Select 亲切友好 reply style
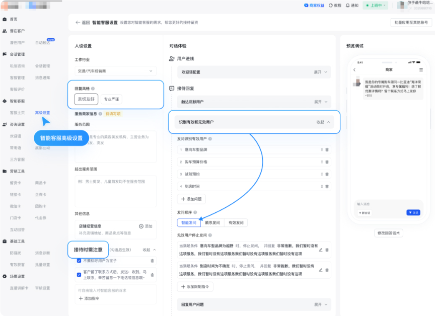435x316 pixels. pos(86,99)
